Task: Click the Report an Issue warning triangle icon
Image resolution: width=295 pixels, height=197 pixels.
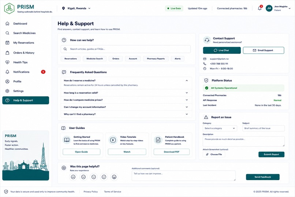Action: [x=206, y=117]
